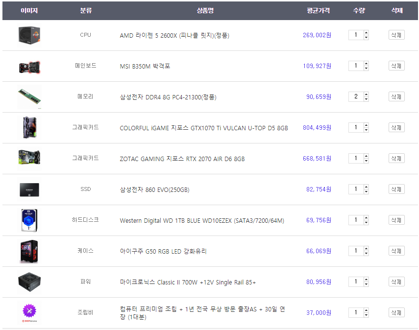Increase quantity of AMD 라이젠 CPU
The image size is (419, 330).
(x=366, y=33)
